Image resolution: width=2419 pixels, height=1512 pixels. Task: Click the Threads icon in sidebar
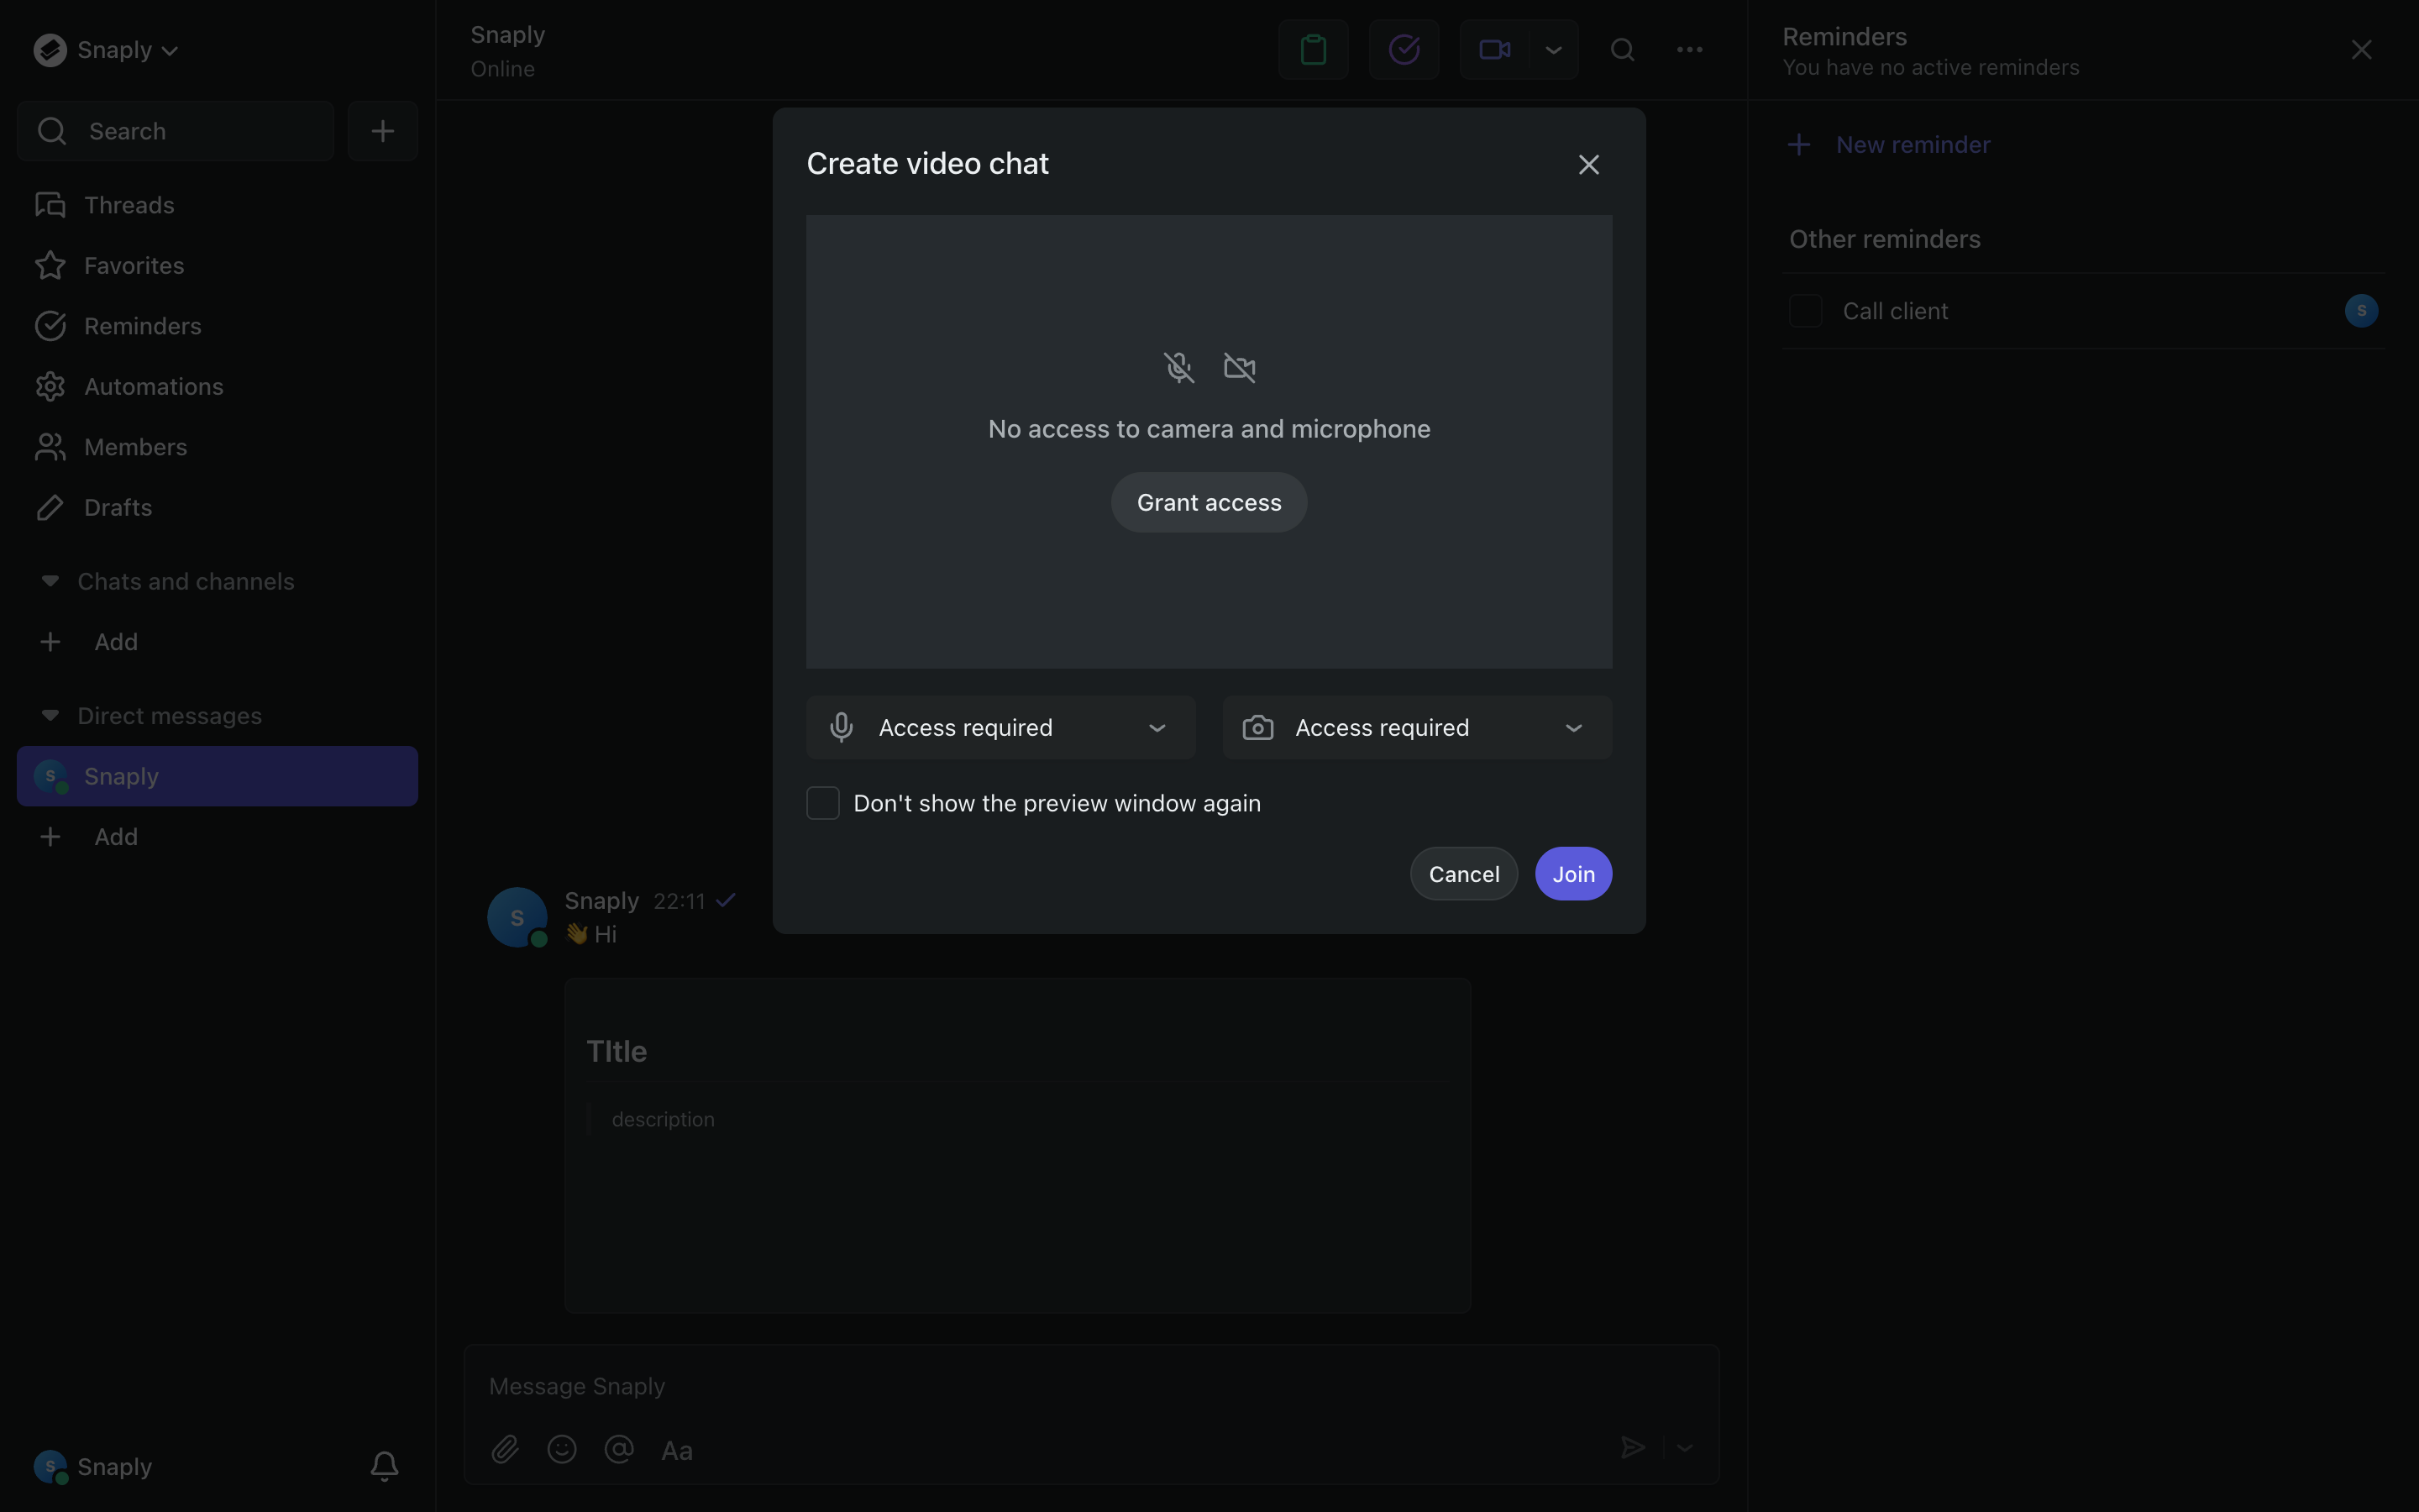click(x=50, y=205)
